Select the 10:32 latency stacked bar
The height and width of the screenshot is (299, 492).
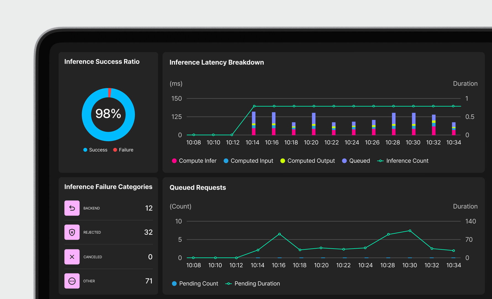[x=434, y=125]
